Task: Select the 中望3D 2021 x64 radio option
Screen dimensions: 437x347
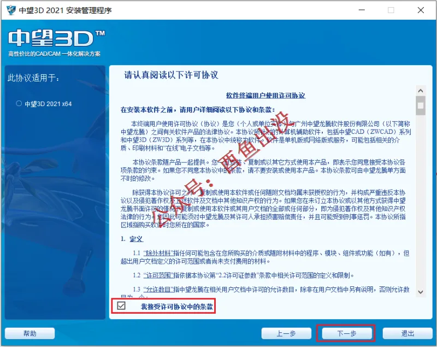Action: (19, 104)
